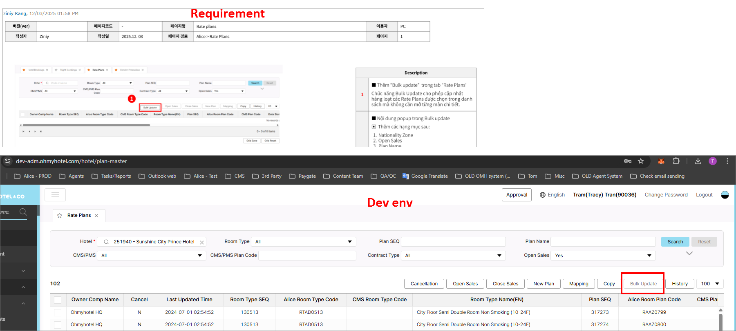Click the blue Search button
Screen dimensions: 736x331
coord(675,242)
